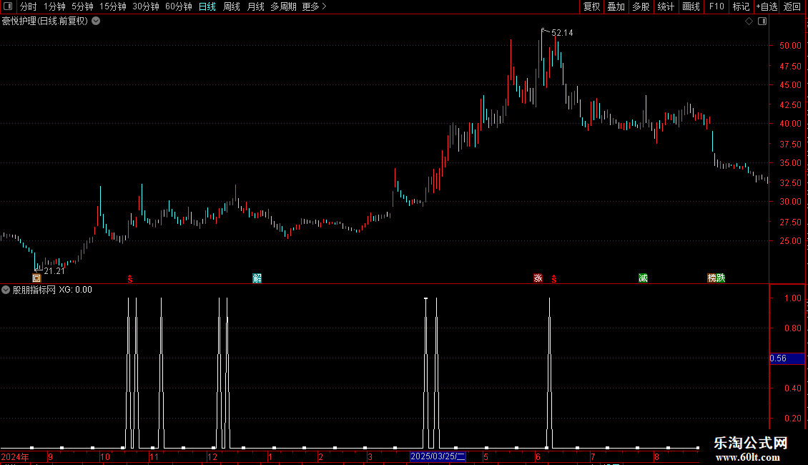The width and height of the screenshot is (808, 465).
Task: Open dropdown next to 豪悦护理 title
Action: click(x=96, y=21)
